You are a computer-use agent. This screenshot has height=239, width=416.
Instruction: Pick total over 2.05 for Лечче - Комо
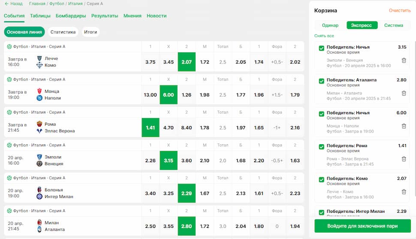click(241, 62)
